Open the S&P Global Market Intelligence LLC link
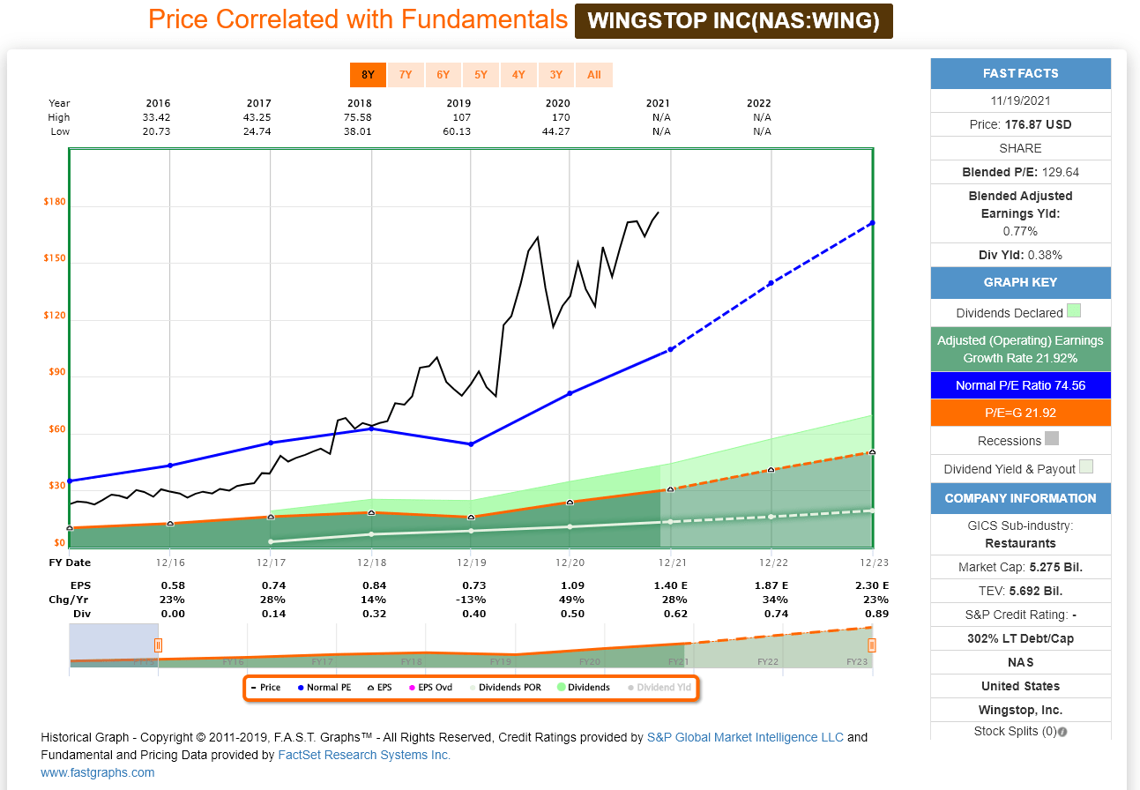Viewport: 1140px width, 790px height. pyautogui.click(x=745, y=737)
